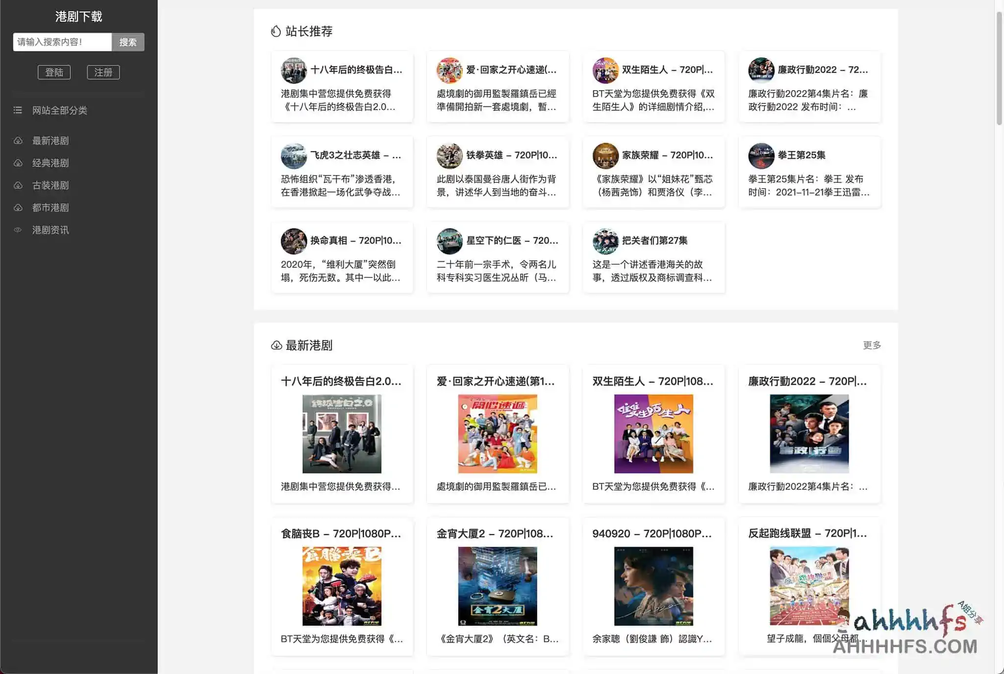Click the list icon beside 网站全部分类
This screenshot has height=674, width=1004.
click(x=18, y=110)
